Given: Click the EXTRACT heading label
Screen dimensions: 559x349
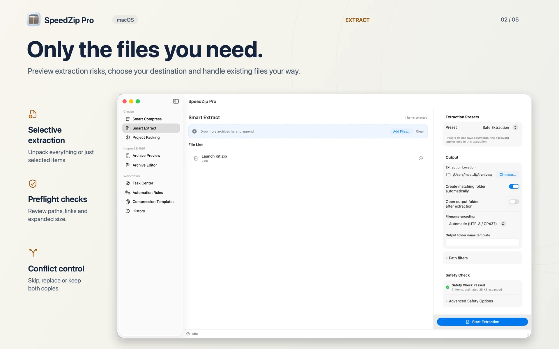Looking at the screenshot, I should click(357, 20).
